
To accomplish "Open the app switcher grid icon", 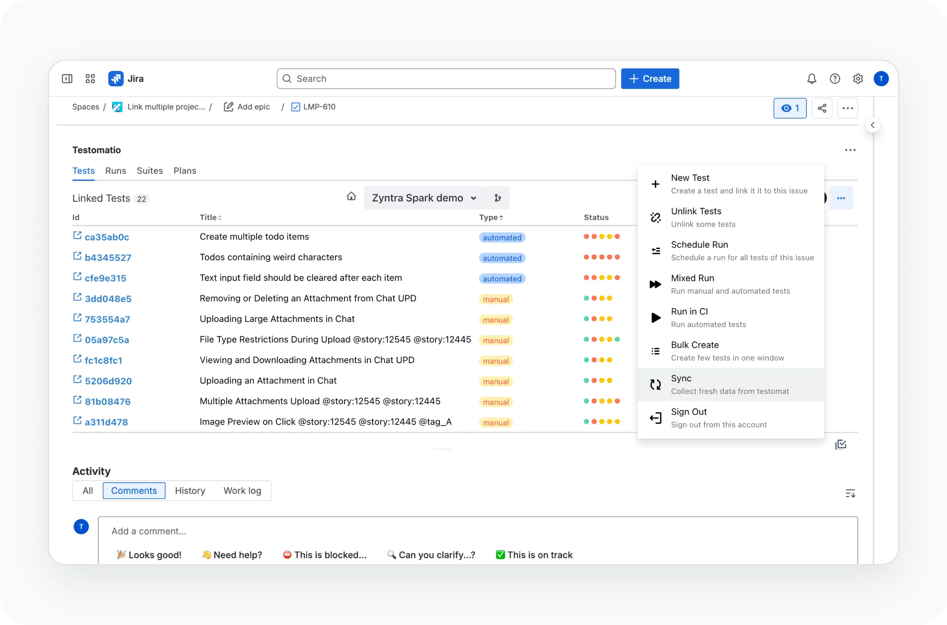I will pos(90,78).
